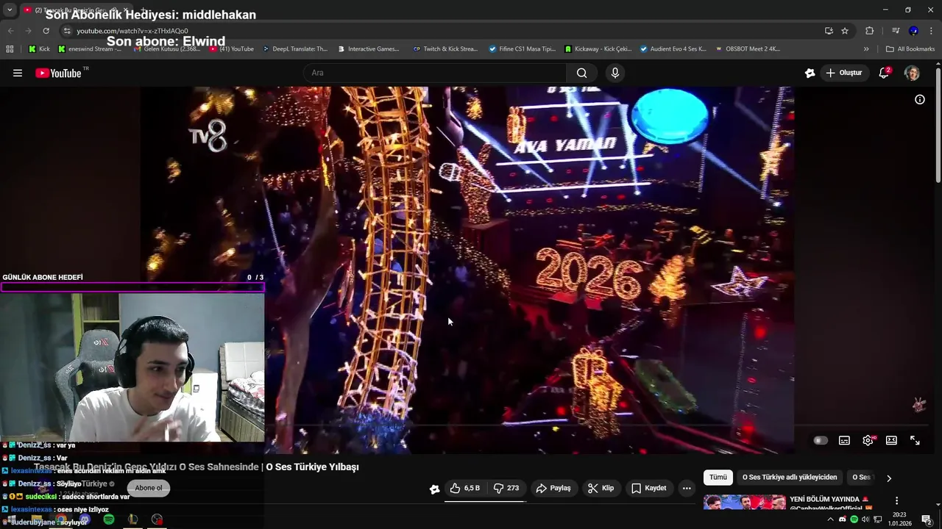Switch to theater mode
Screen dimensions: 942x529
point(891,440)
